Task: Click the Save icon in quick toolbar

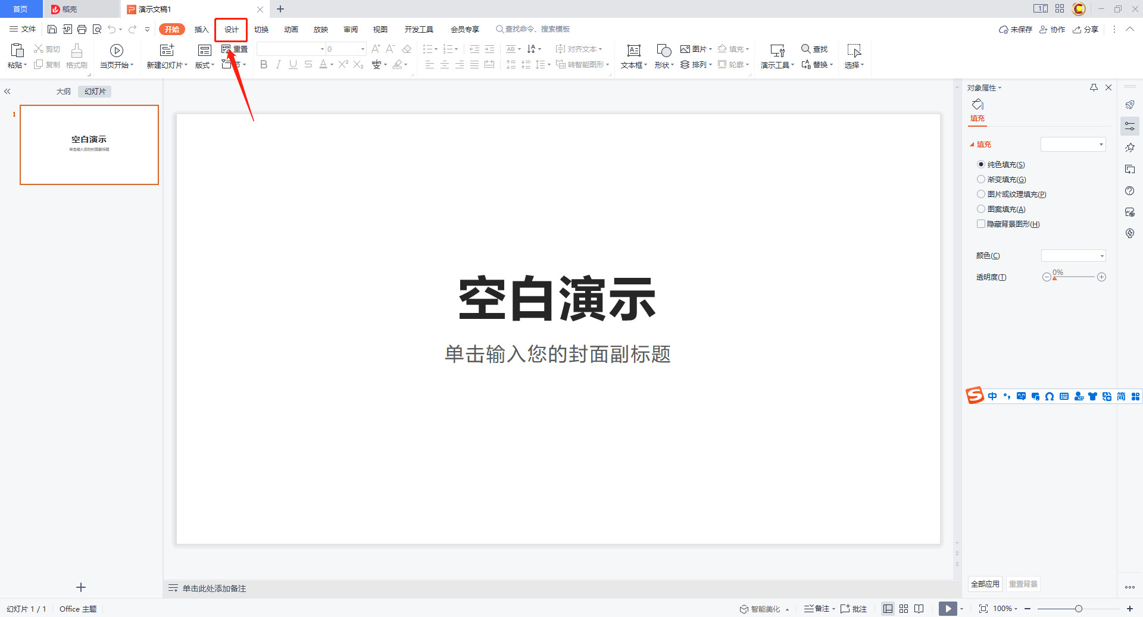Action: tap(52, 29)
